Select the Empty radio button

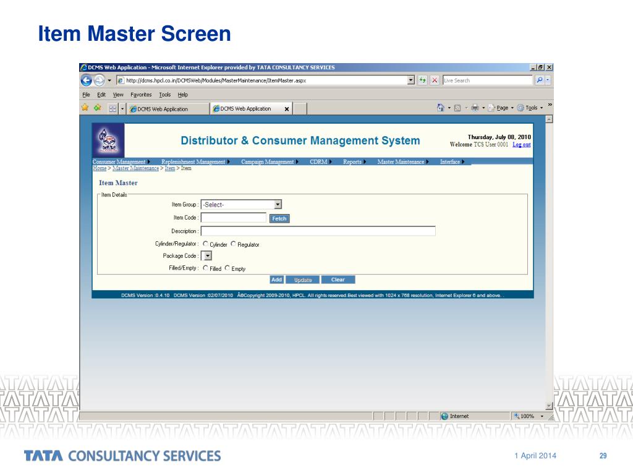click(227, 268)
